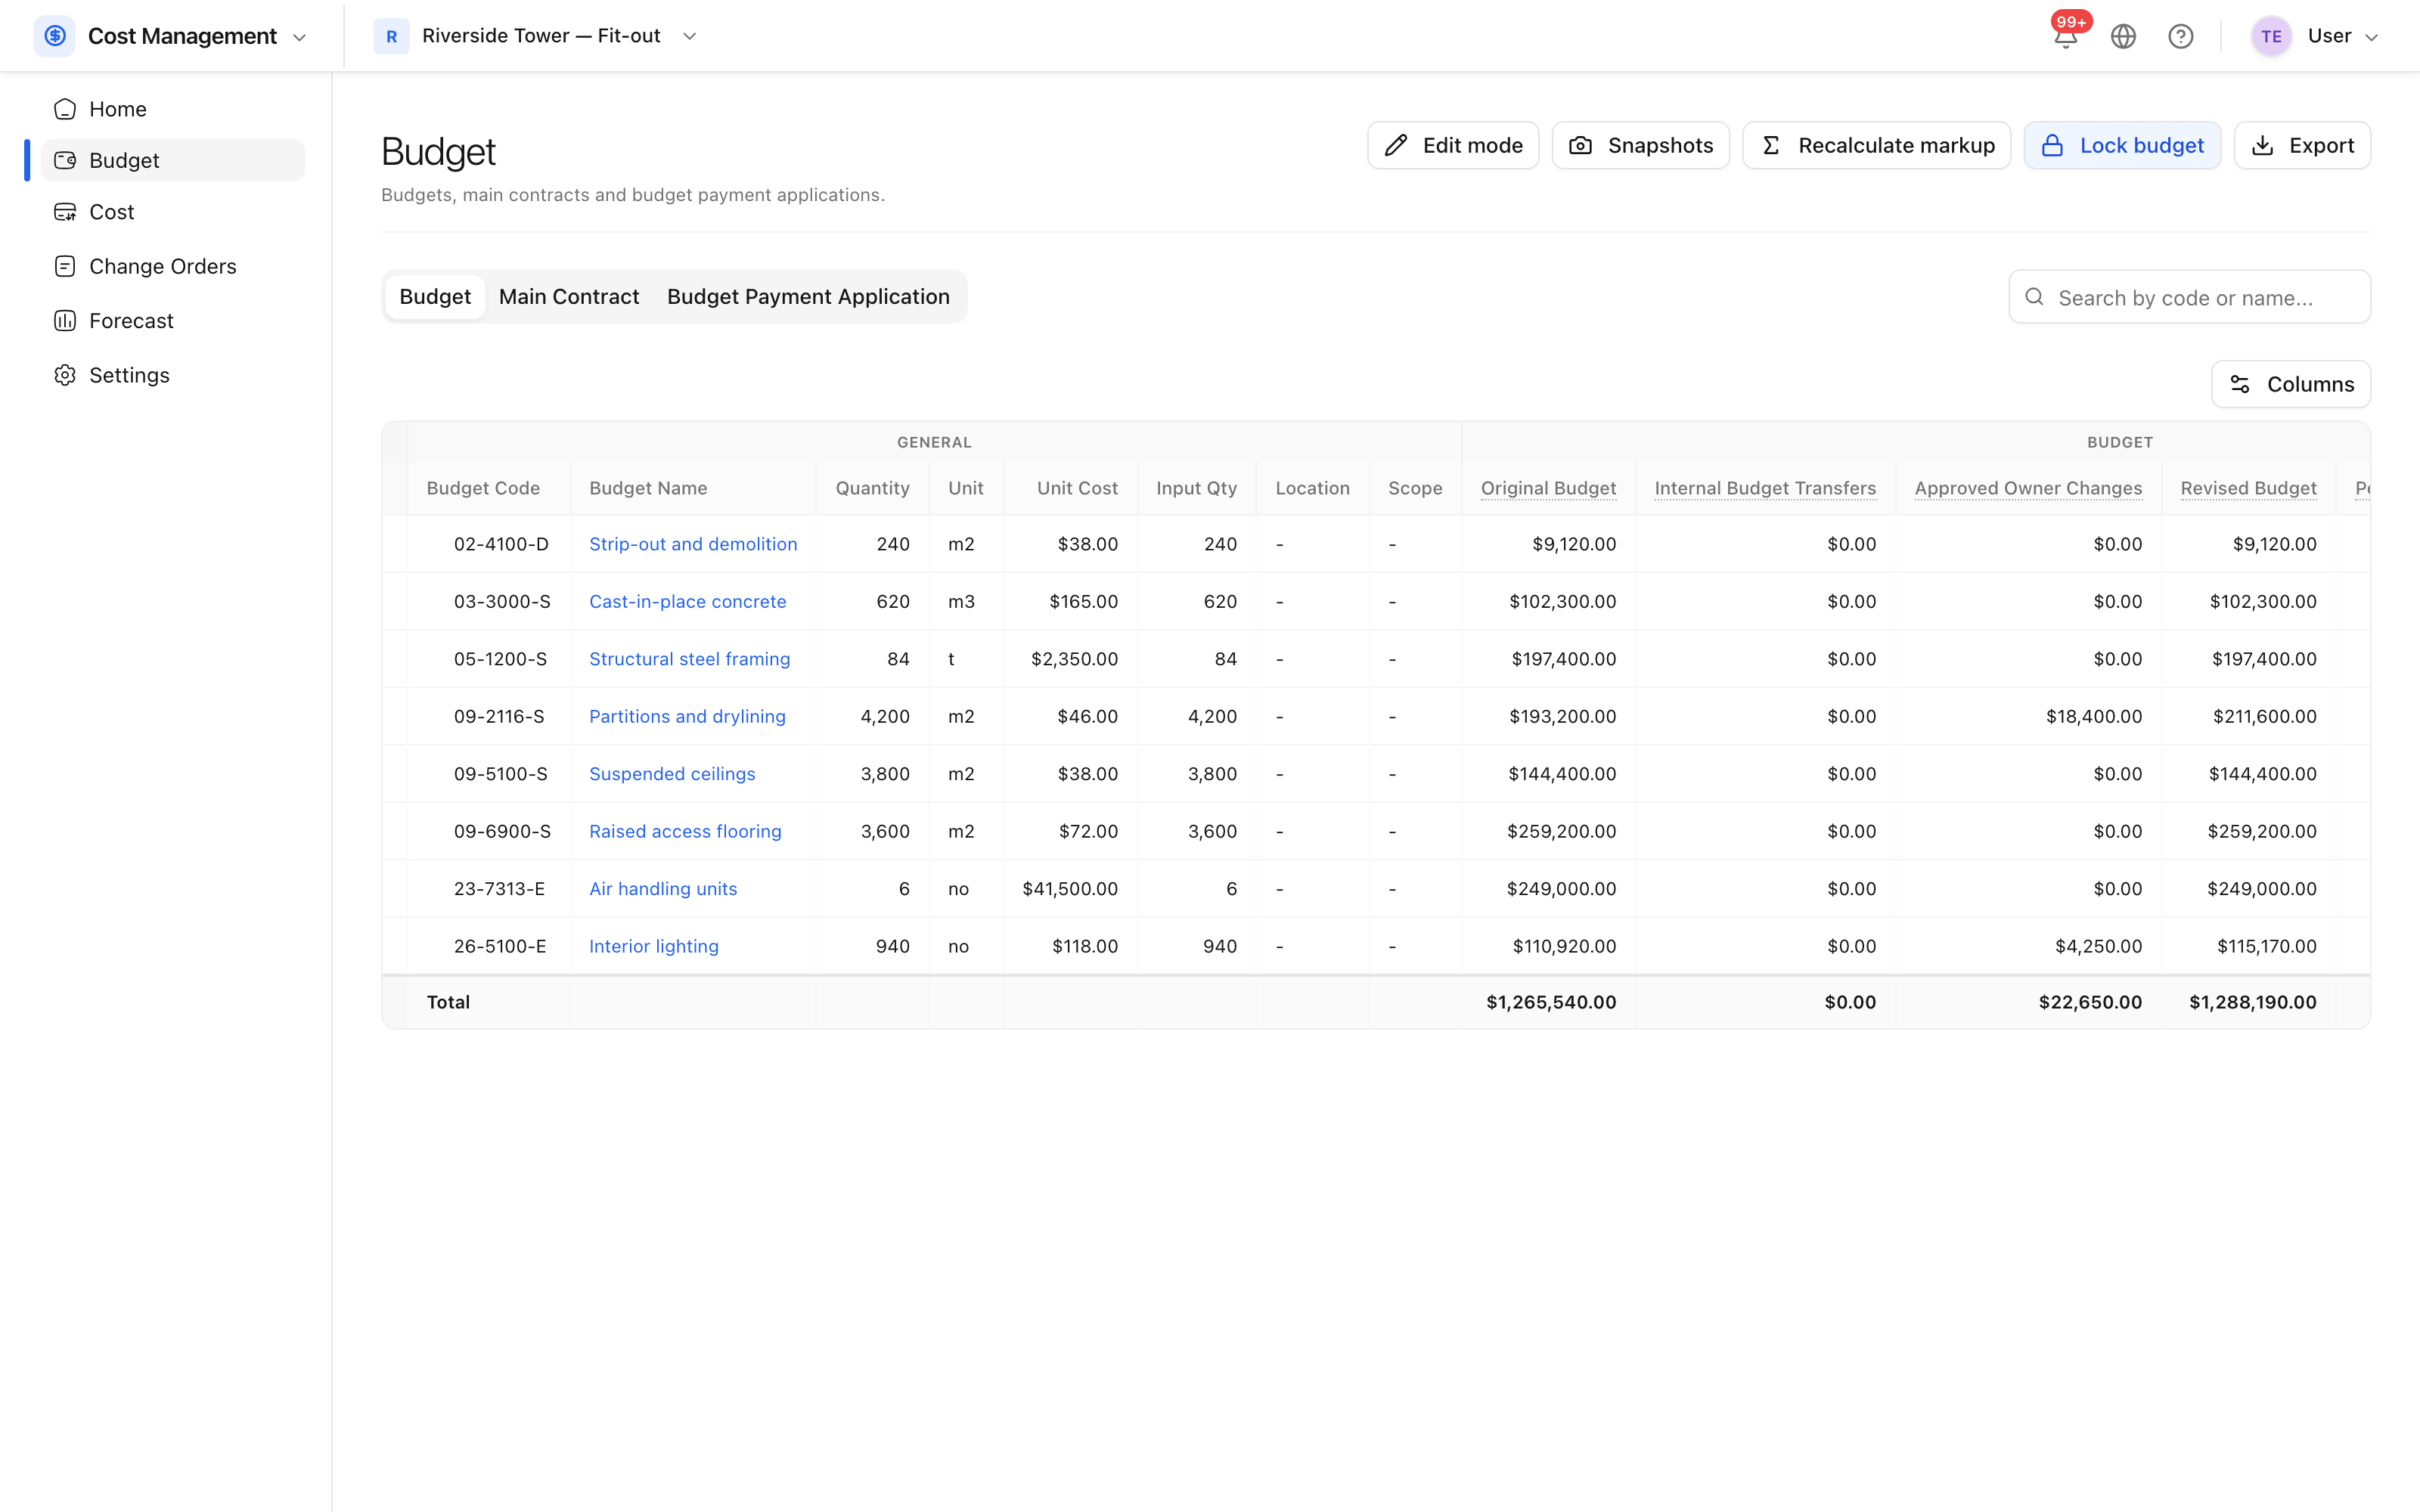Click the TE user avatar
2420x1512 pixels.
tap(2271, 36)
